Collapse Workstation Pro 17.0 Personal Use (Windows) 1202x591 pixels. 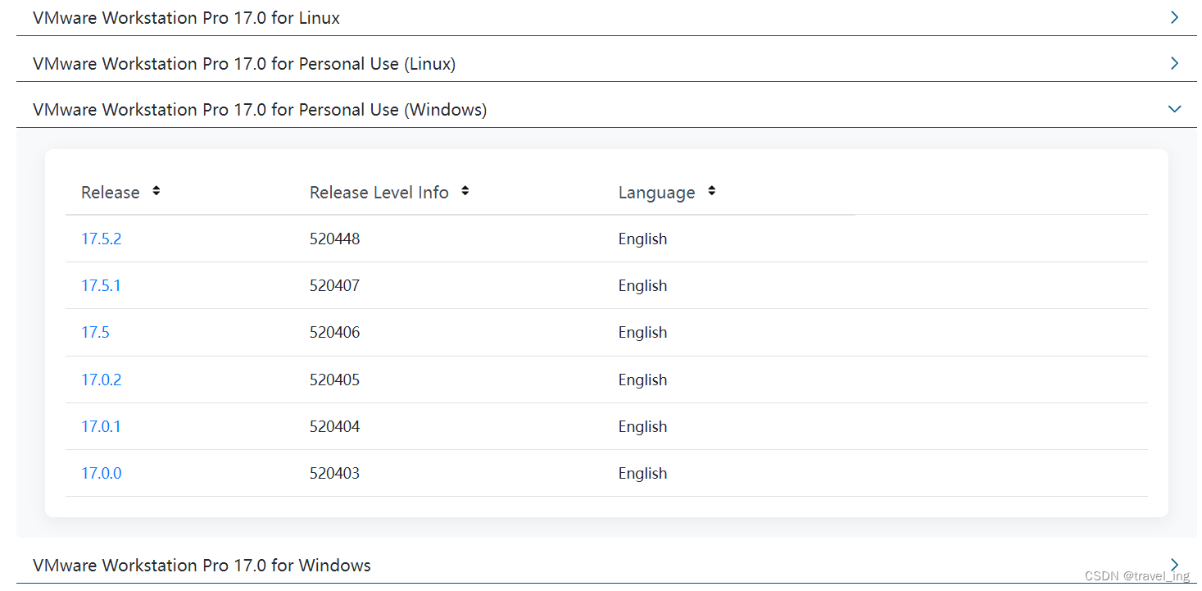tap(606, 109)
